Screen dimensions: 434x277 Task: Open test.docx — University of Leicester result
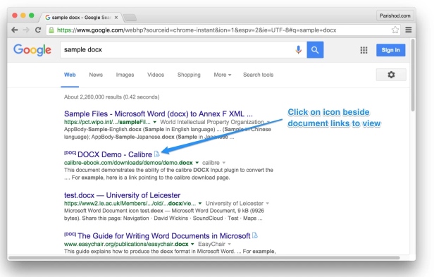pyautogui.click(x=122, y=195)
